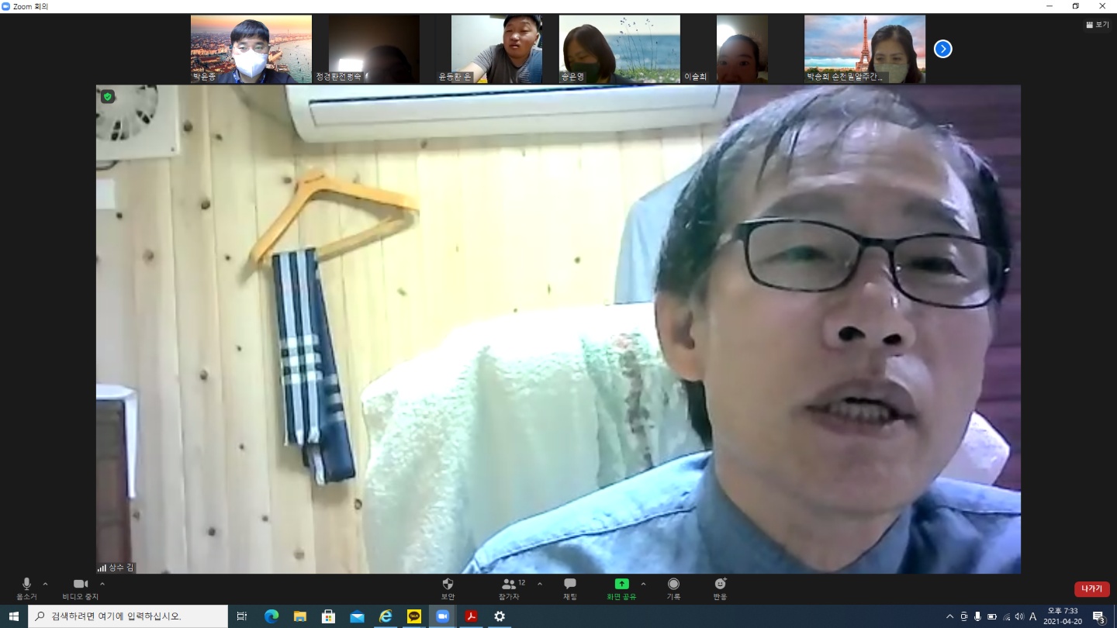Toggle the IME input mode A indicator
Viewport: 1117px width, 628px height.
click(1032, 616)
